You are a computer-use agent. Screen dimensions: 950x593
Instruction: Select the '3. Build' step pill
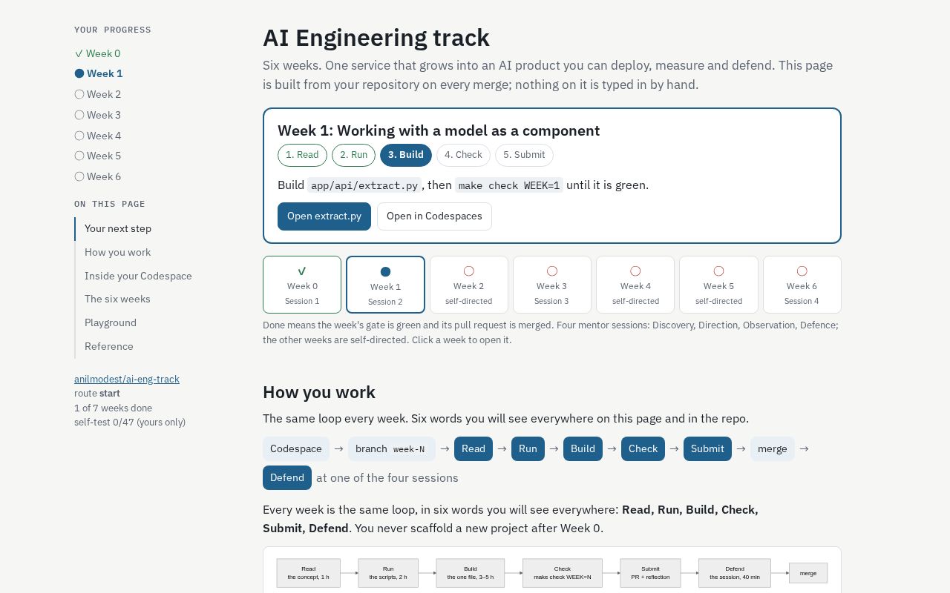[x=406, y=155]
